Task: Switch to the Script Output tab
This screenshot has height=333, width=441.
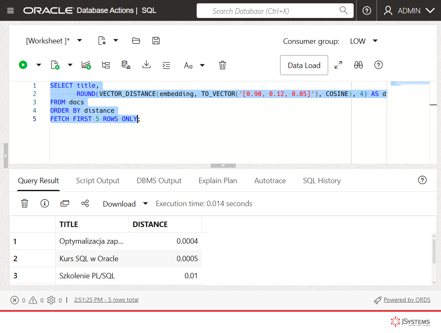Action: pyautogui.click(x=97, y=181)
